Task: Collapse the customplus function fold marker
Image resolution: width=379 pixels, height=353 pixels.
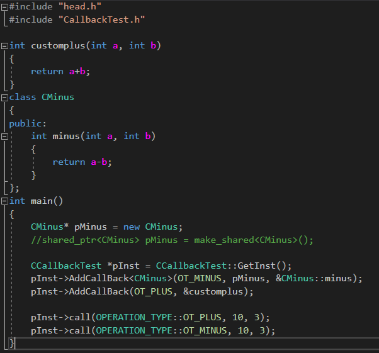Action: coord(4,46)
